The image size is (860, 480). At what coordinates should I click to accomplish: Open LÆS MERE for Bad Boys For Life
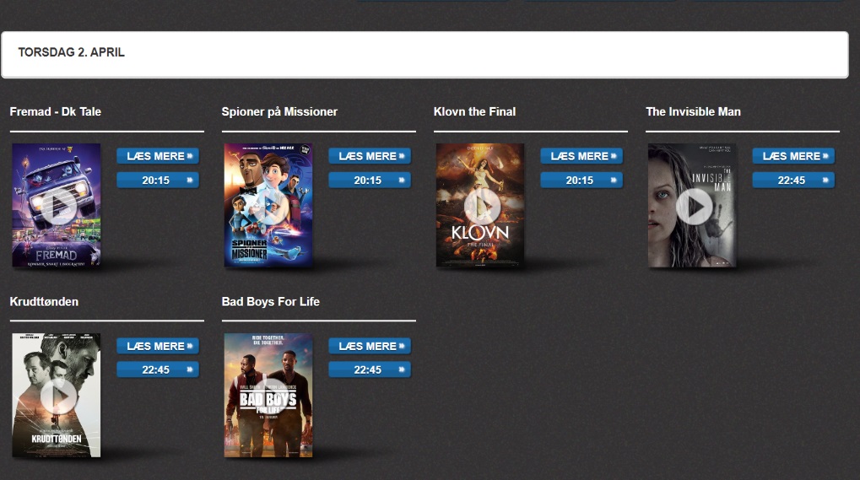[x=370, y=347]
